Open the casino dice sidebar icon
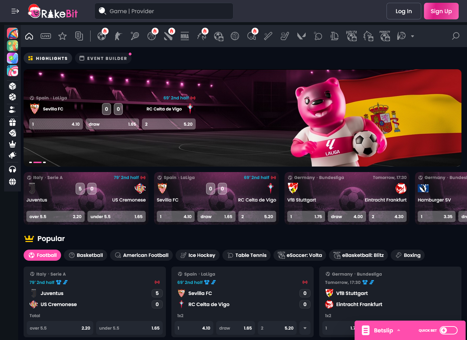The height and width of the screenshot is (340, 467). (x=12, y=86)
